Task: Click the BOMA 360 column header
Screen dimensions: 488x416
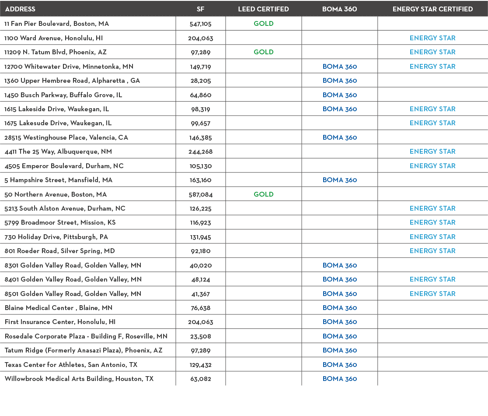Action: pos(339,9)
